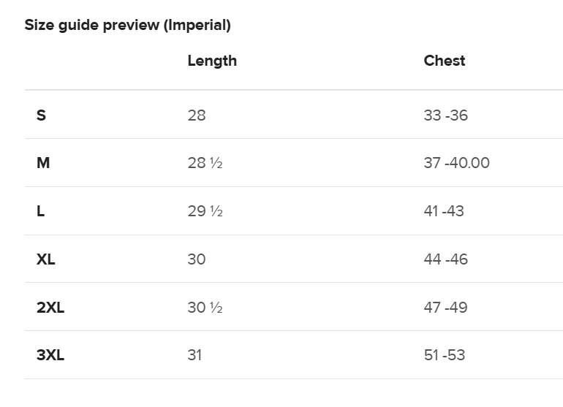
Task: Select the 37 -40.00 chest value
Action: (456, 163)
